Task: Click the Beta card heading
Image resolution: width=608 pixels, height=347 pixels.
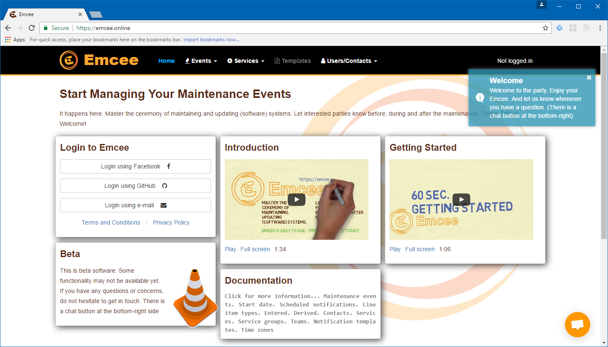Action: pyautogui.click(x=70, y=254)
